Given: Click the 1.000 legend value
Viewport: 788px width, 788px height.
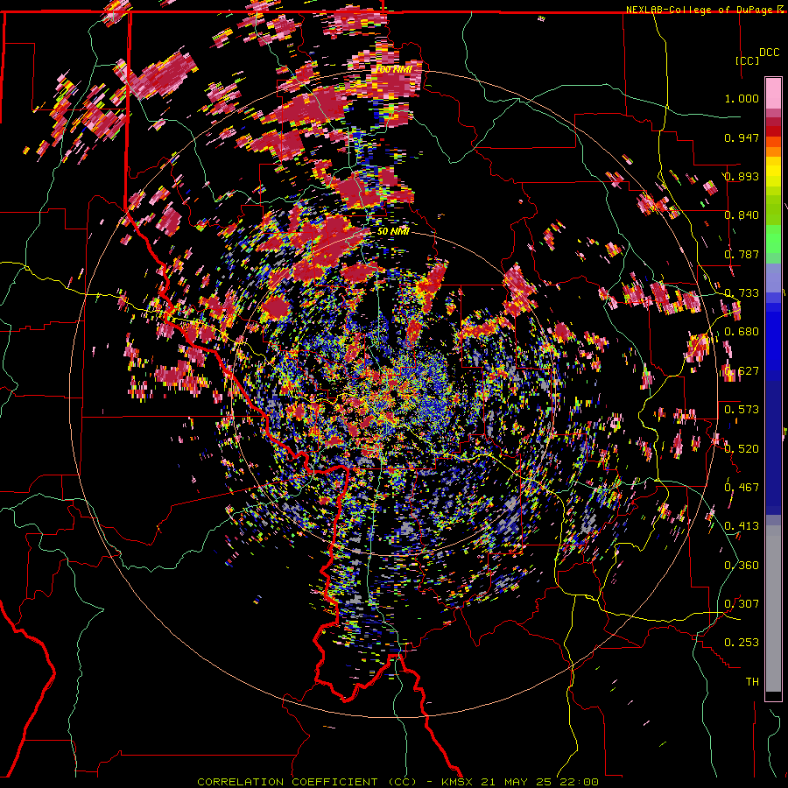Looking at the screenshot, I should coord(742,98).
